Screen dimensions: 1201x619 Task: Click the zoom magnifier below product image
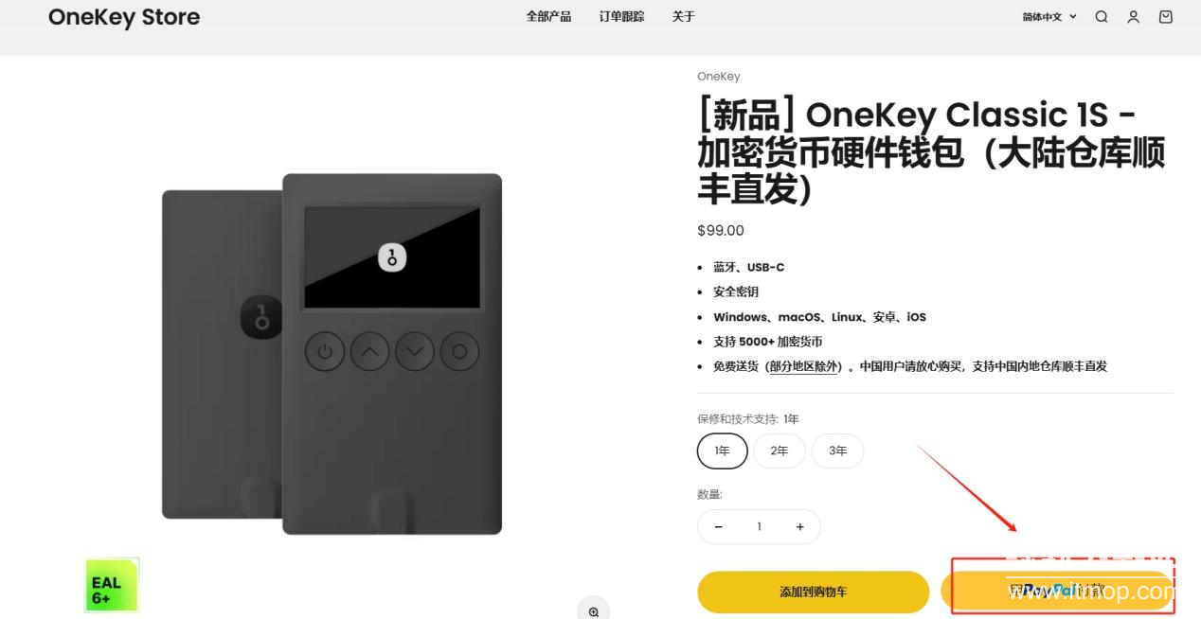tap(594, 610)
